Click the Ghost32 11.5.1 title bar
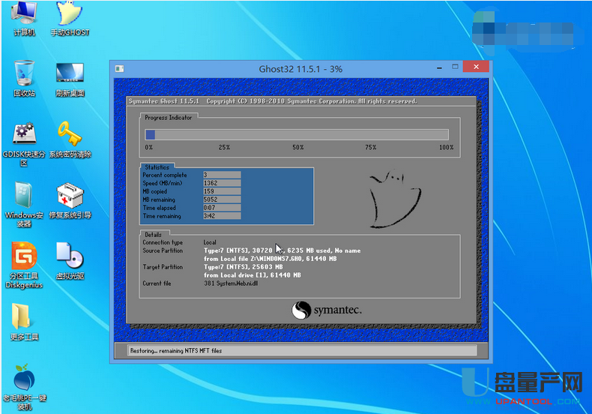This screenshot has height=414, width=592. [x=300, y=68]
